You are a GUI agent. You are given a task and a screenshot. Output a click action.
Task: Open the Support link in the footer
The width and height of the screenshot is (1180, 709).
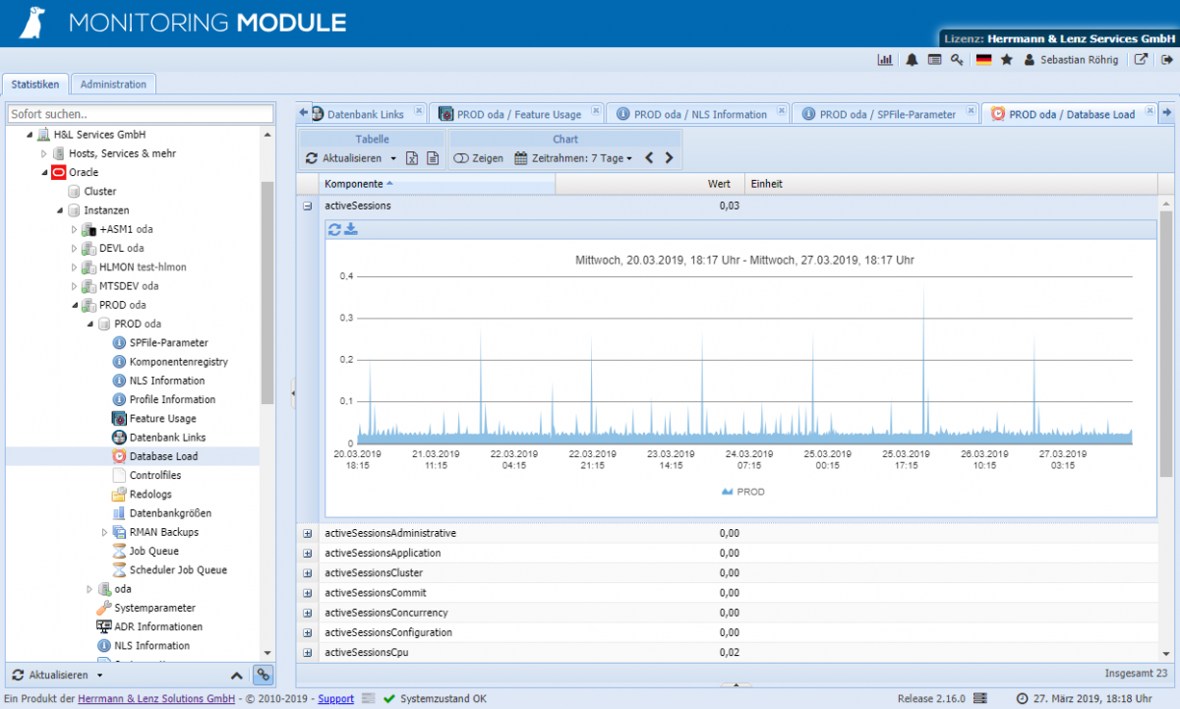pos(335,698)
